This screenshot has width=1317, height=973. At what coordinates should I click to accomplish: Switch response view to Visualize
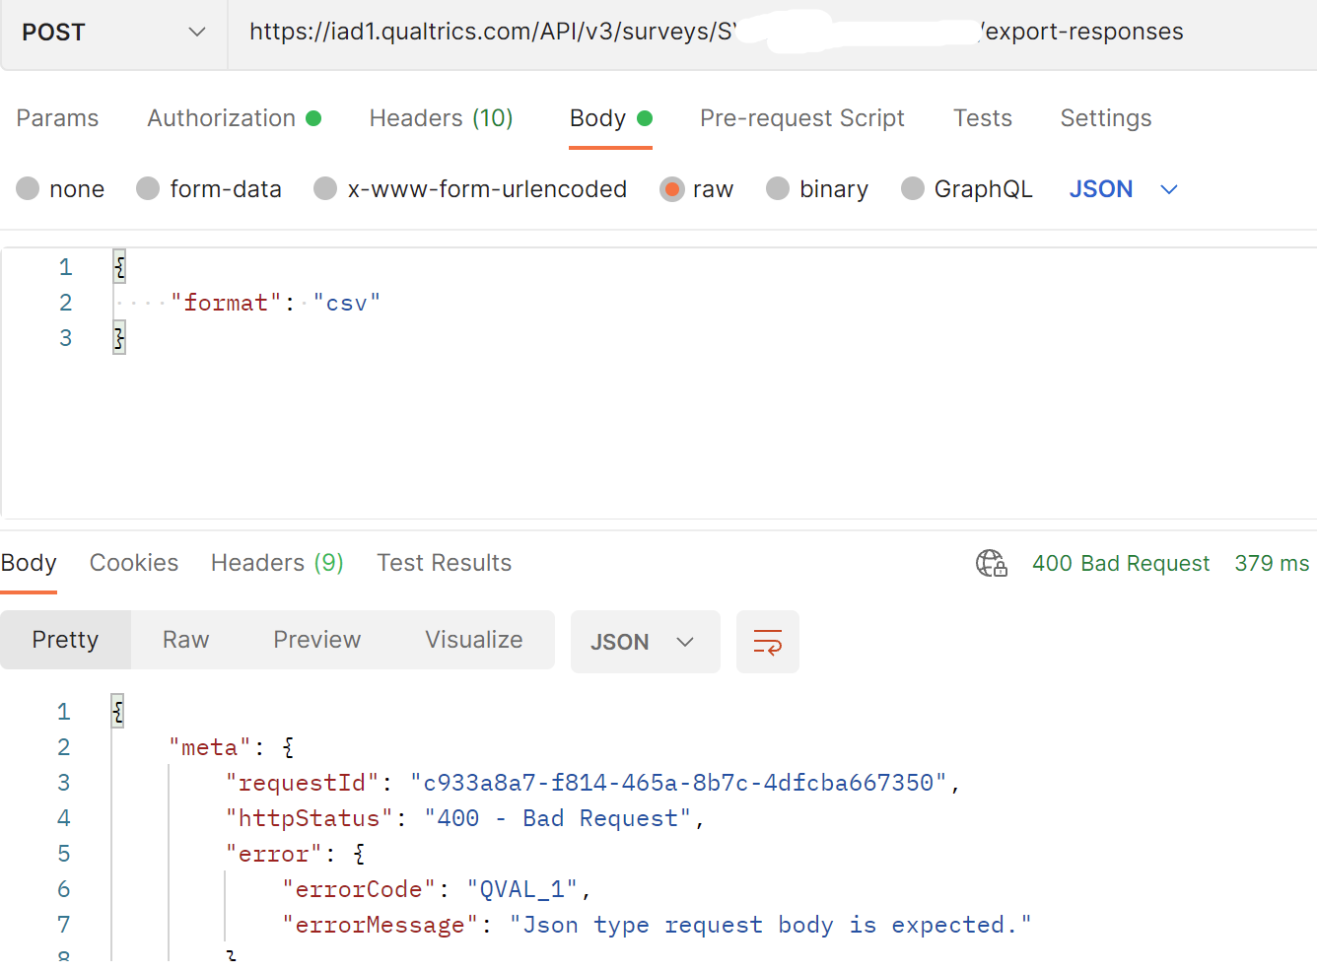[x=473, y=640]
